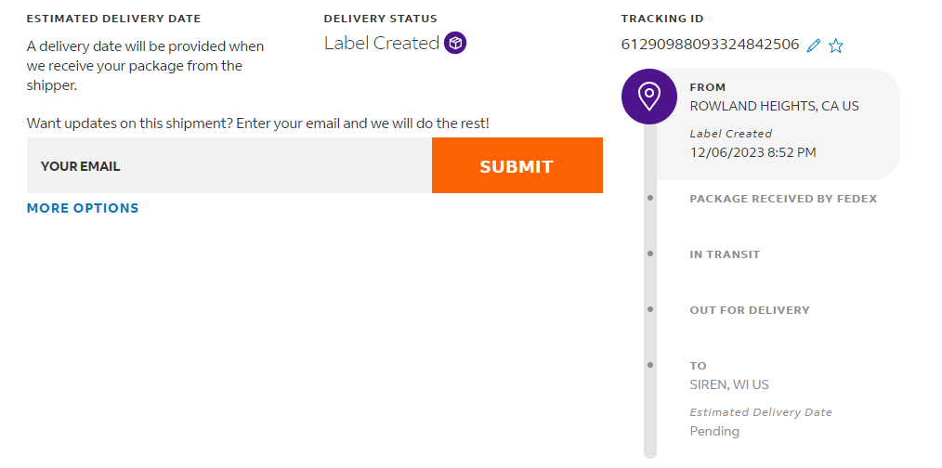Image resolution: width=942 pixels, height=468 pixels.
Task: Click the dot beside Package Received by FedEx
Action: [x=650, y=198]
